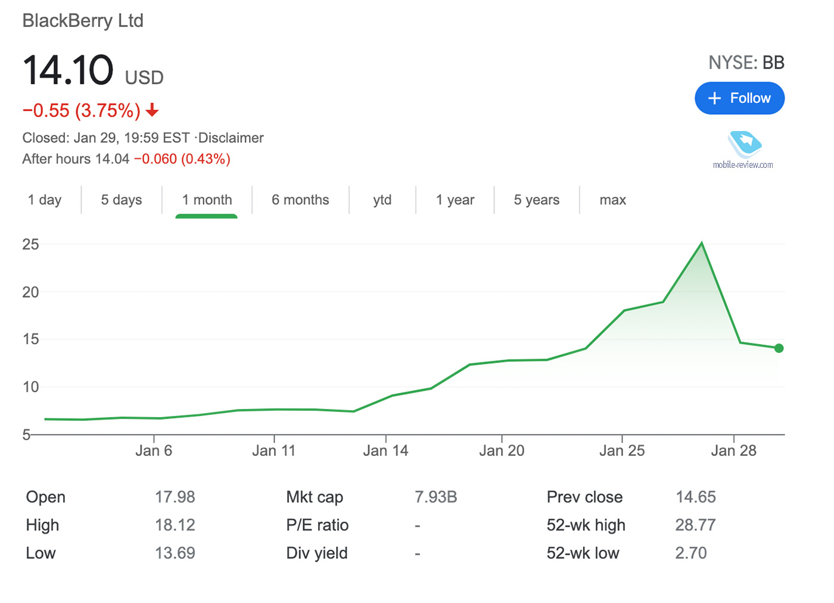Image resolution: width=834 pixels, height=603 pixels.
Task: Click the Jan 20 axis label
Action: 502,451
